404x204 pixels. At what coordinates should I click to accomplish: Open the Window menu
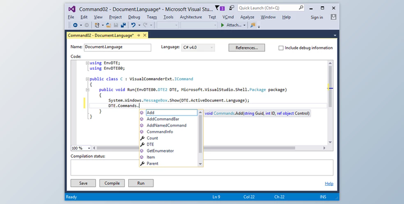pos(268,17)
